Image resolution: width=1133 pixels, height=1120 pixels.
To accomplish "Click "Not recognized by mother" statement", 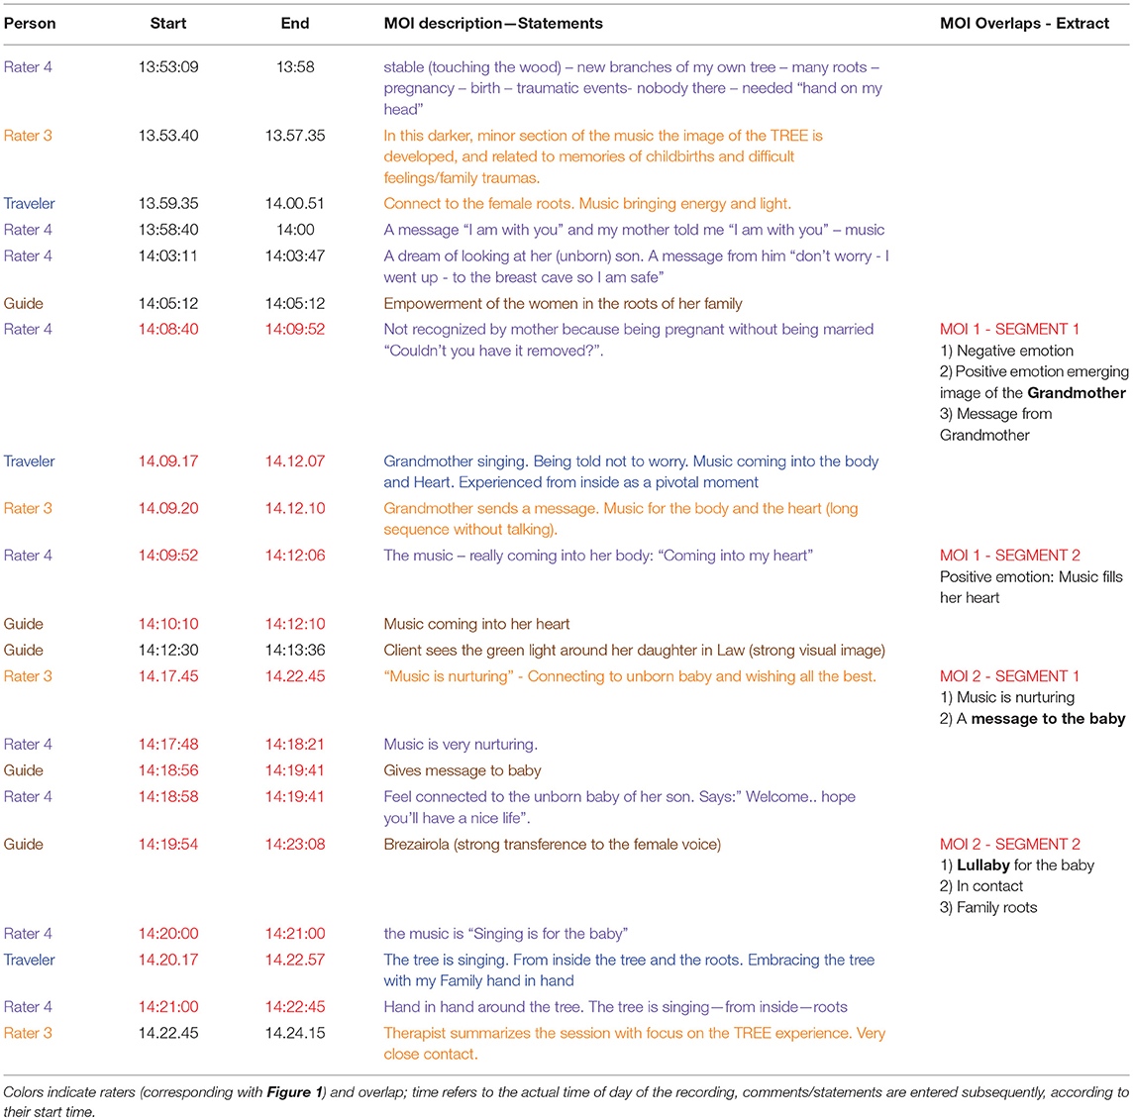I will tap(629, 340).
